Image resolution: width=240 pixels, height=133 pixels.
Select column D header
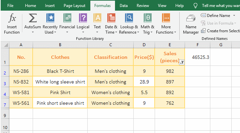pyautogui.click(x=144, y=45)
